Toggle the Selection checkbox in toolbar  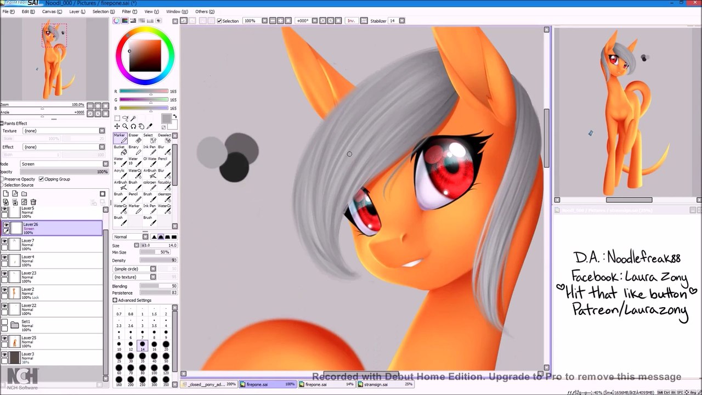[219, 21]
